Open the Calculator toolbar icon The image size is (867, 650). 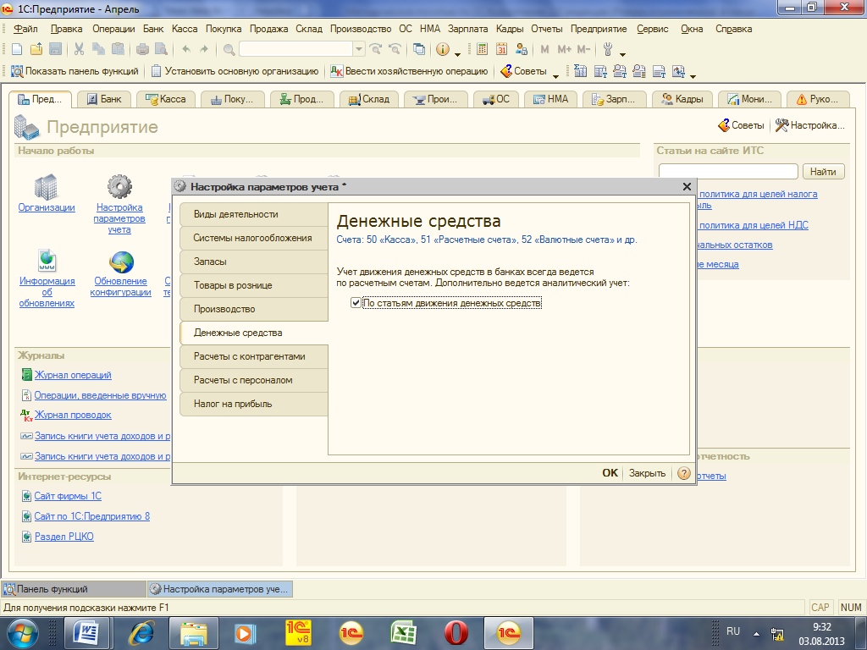click(x=482, y=49)
